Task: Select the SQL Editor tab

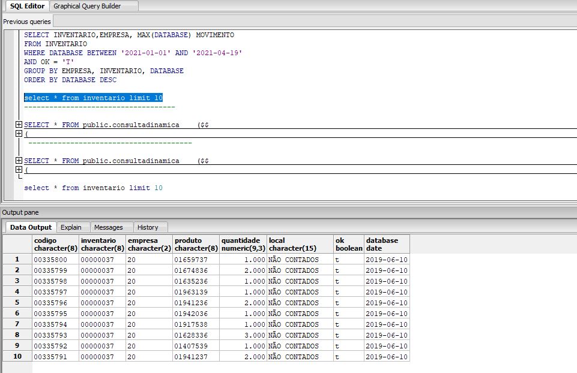Action: 27,6
